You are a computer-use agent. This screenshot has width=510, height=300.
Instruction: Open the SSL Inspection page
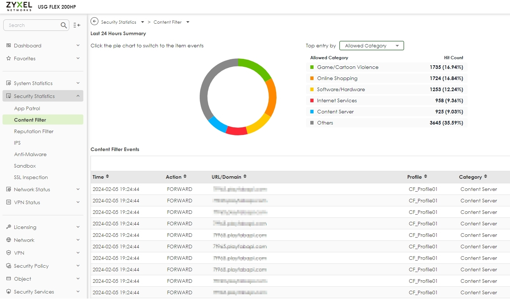(x=31, y=177)
